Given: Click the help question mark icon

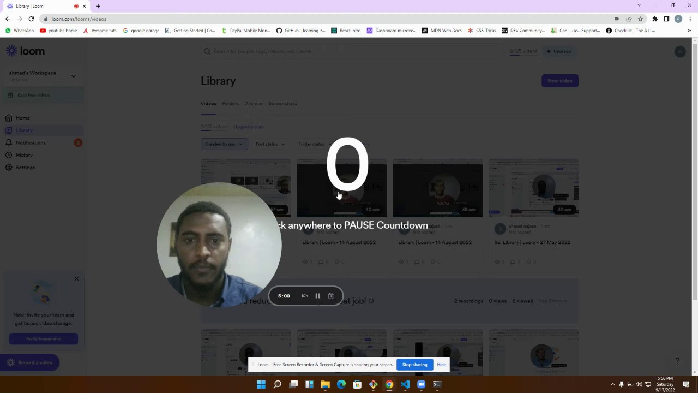Looking at the screenshot, I should click(677, 361).
